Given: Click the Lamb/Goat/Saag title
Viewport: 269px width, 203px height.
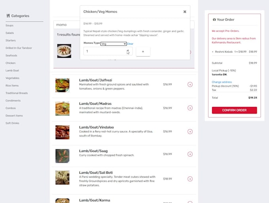Looking at the screenshot, I should (93, 151).
